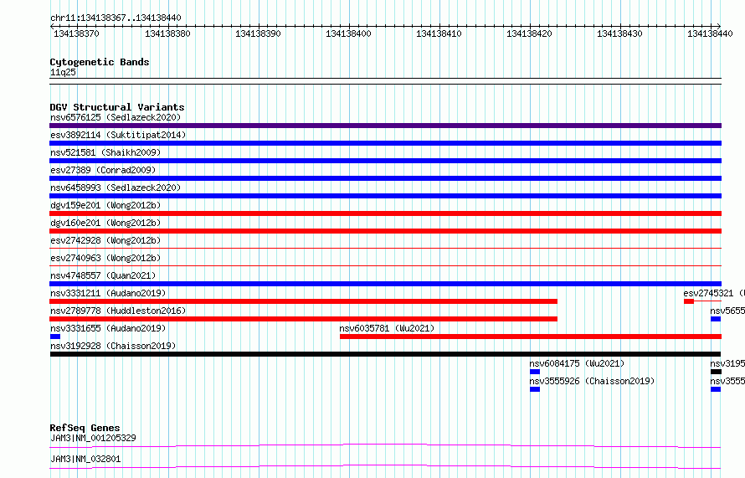
Task: Click the blue esv3892114 variant bar
Action: coord(385,143)
